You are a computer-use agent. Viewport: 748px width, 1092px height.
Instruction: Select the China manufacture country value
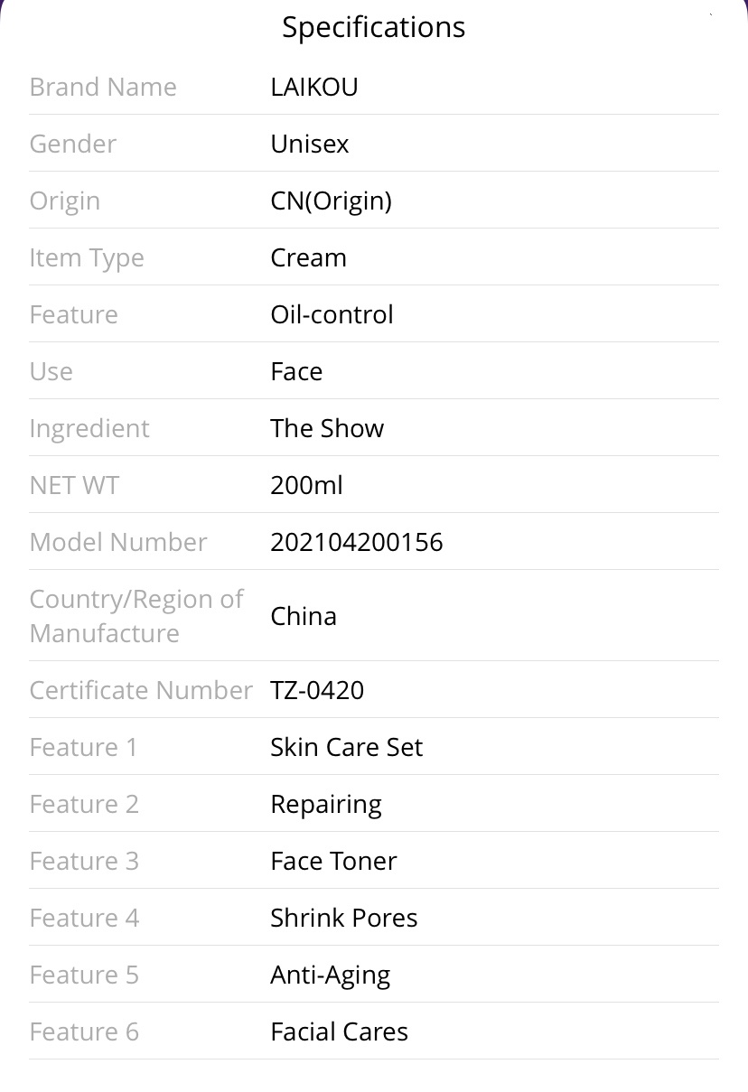pos(304,616)
